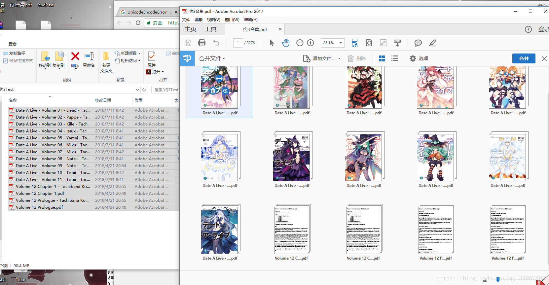Click the full screen mode icon
The width and height of the screenshot is (549, 285).
coord(383,43)
